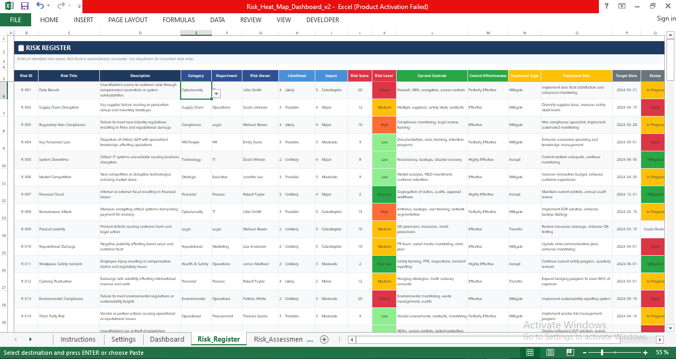Click the 'Treatment Plan' header cell
The image size is (676, 359).
point(577,76)
